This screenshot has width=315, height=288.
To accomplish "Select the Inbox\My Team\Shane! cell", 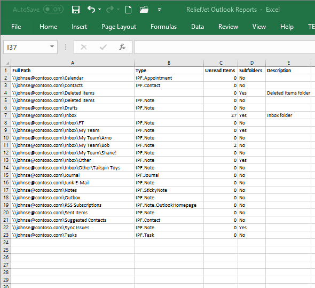I will [73, 153].
